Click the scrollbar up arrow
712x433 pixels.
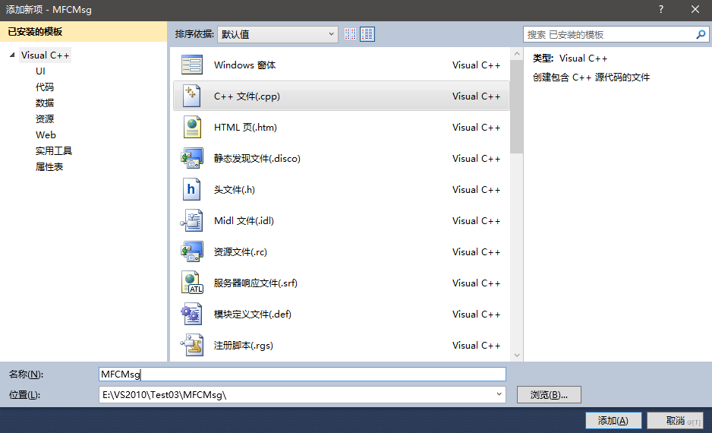(x=517, y=54)
